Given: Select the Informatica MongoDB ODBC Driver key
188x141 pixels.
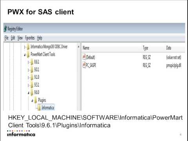Looking at the screenshot, I should 49,47.
